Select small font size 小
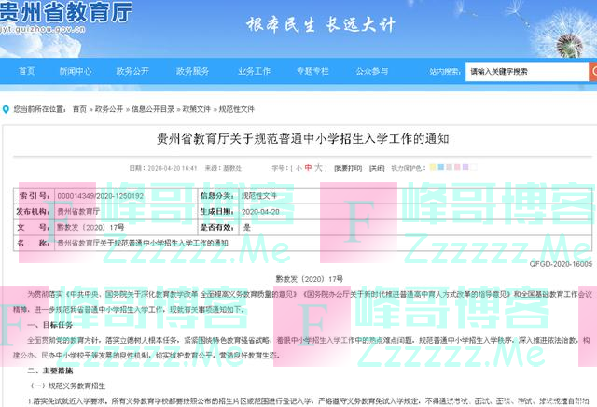Screen dimensions: 597x407 point(298,168)
